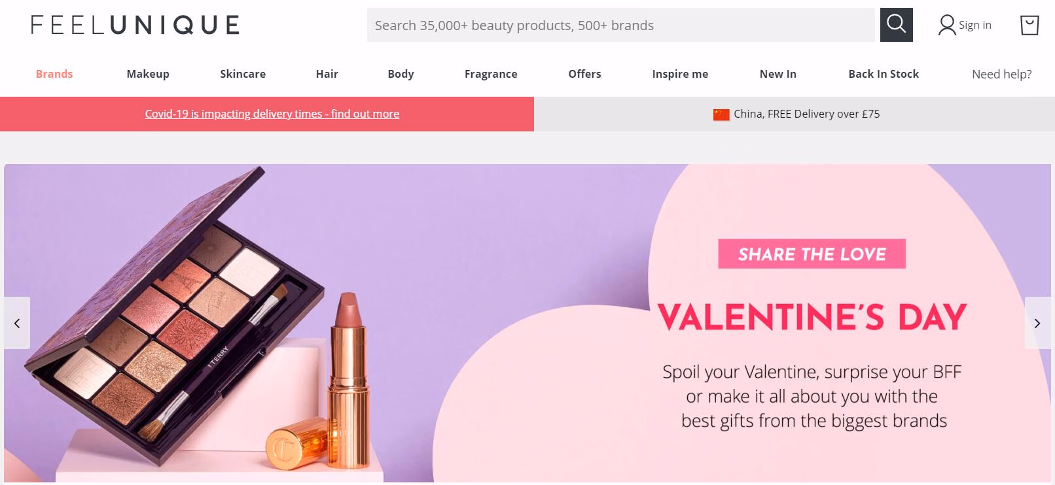Click the user profile Sign in icon
Viewport: 1055px width, 485px height.
coord(947,25)
